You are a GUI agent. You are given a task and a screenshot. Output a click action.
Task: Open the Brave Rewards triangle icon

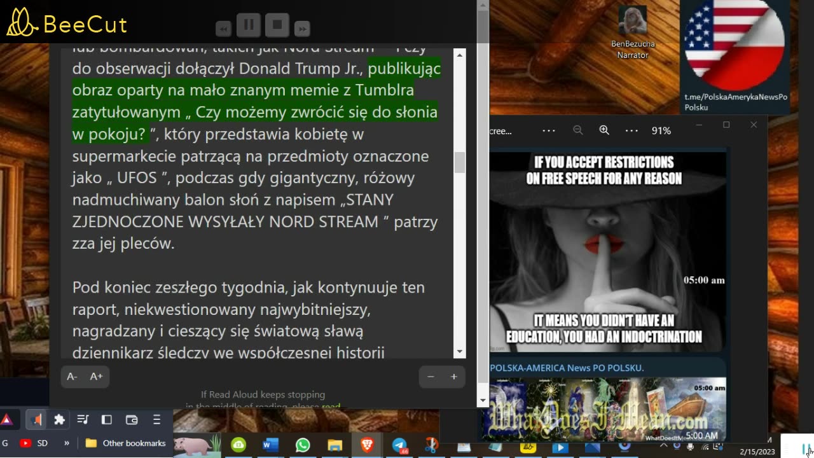pyautogui.click(x=7, y=420)
